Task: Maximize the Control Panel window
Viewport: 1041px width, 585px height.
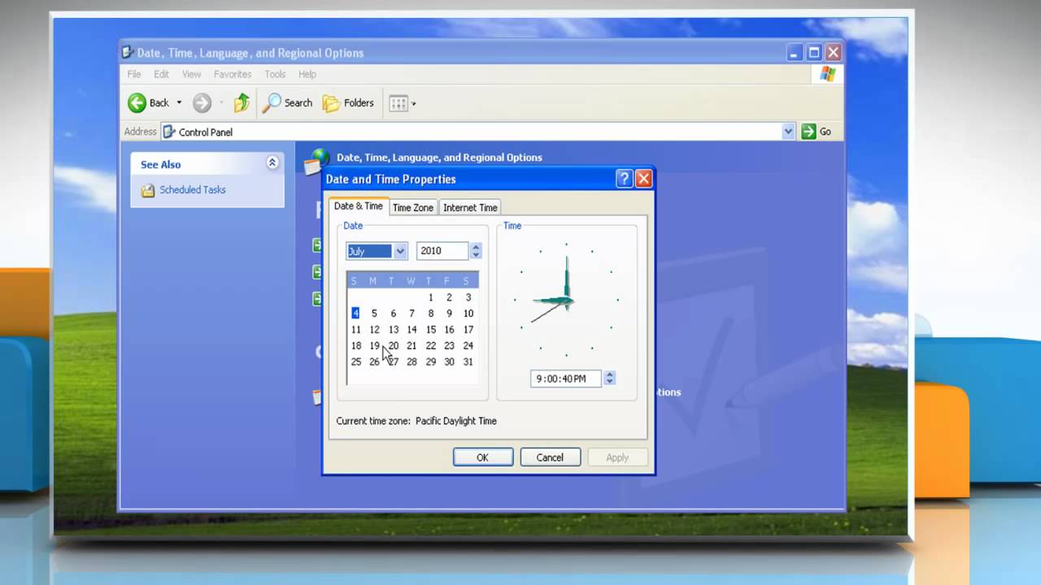Action: [x=814, y=53]
